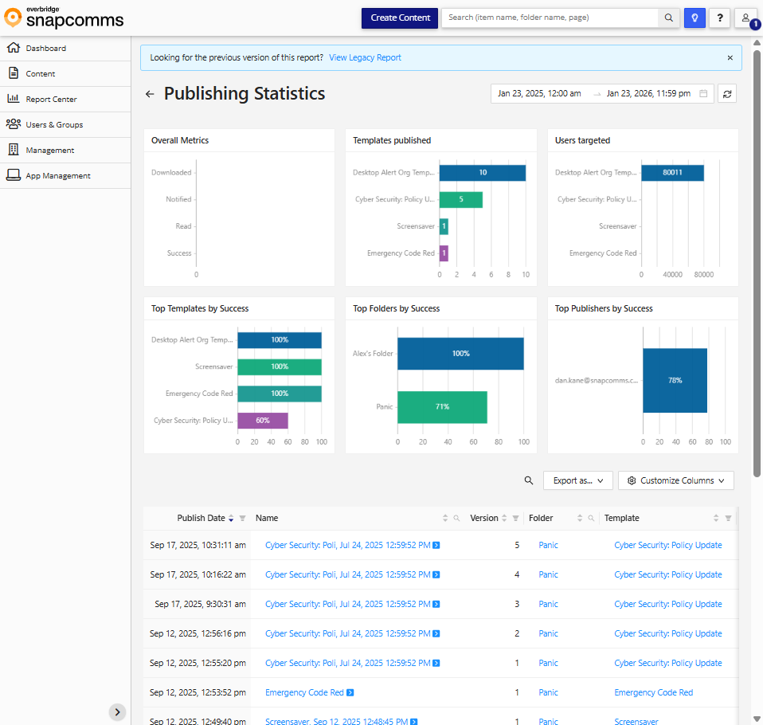
Task: Click the start date Jan 23, 2025 field
Action: click(x=539, y=93)
